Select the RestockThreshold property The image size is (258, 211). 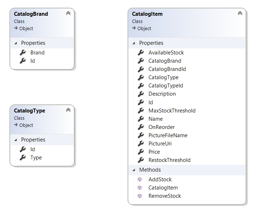[x=169, y=160]
